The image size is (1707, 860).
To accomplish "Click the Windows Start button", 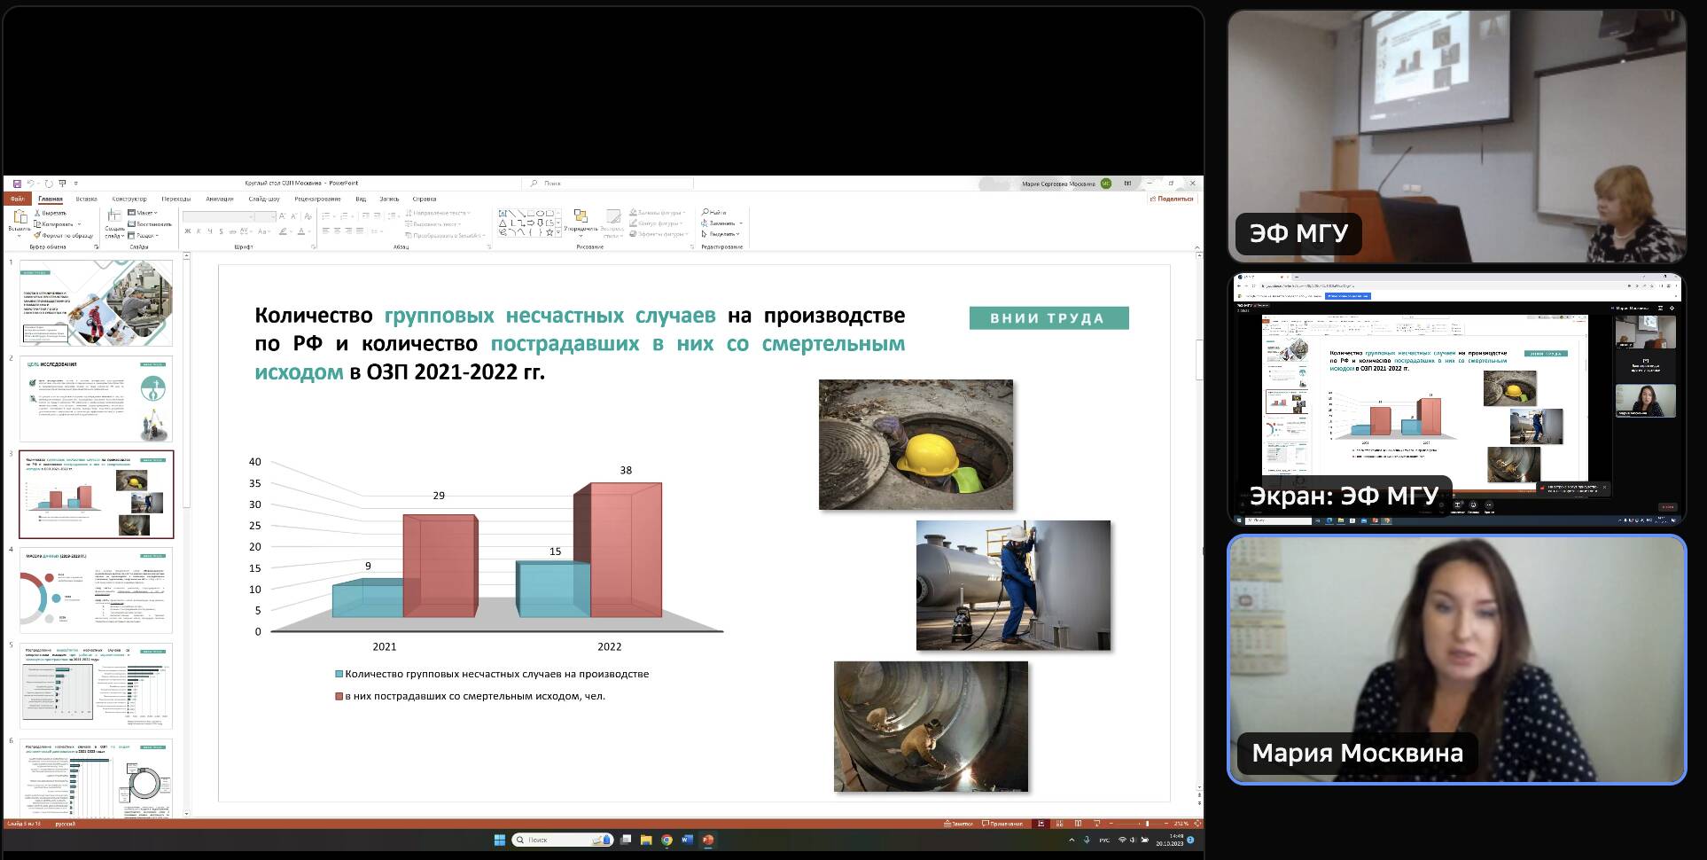I will (x=499, y=840).
